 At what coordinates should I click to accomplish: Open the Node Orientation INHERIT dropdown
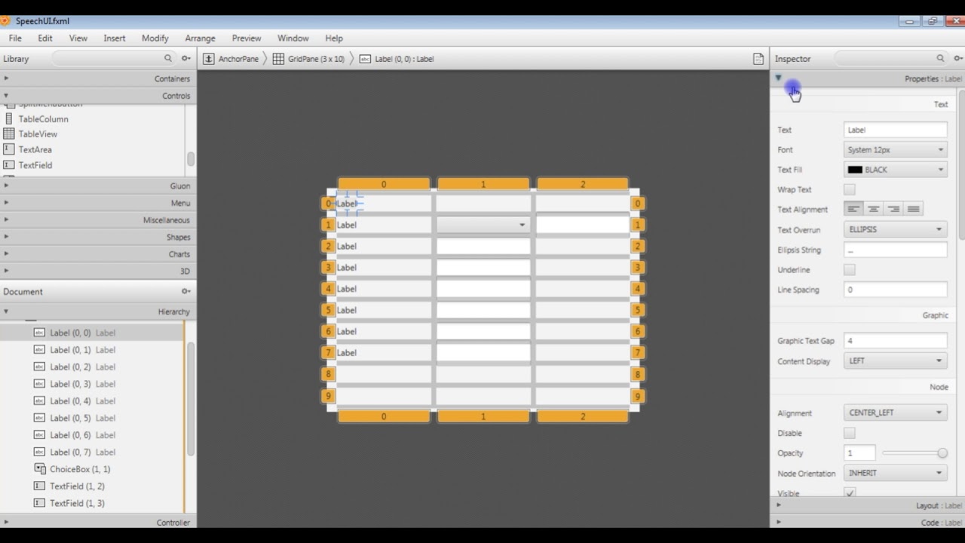[895, 473]
